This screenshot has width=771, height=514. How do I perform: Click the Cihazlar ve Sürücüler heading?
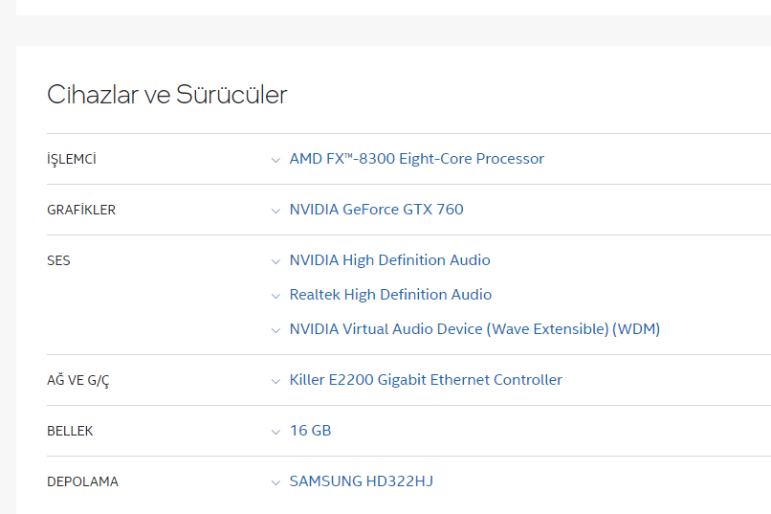166,95
